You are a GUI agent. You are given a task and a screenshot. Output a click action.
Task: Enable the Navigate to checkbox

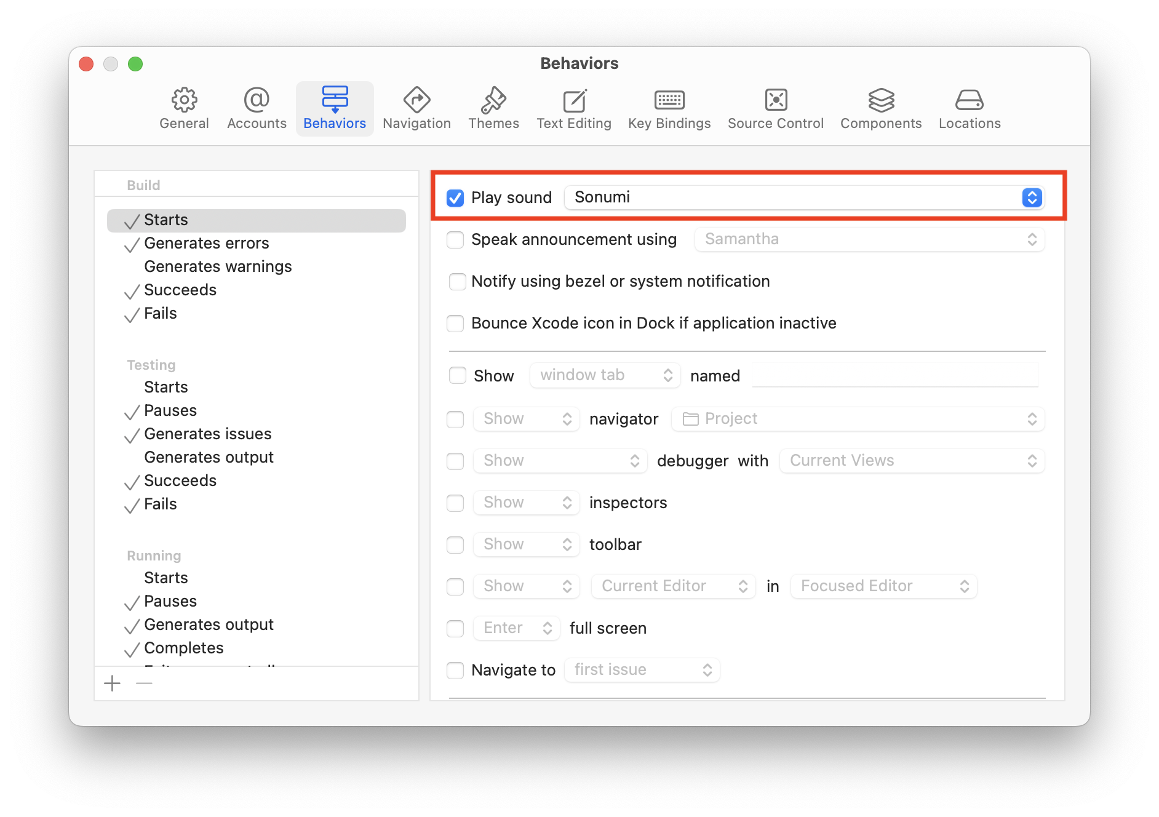tap(455, 670)
